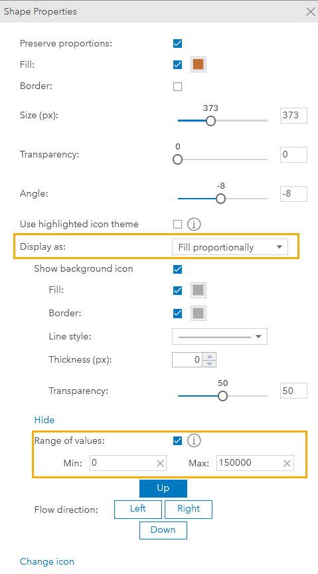Clear the Min value with its X icon
Screen dimensions: 318x574
coord(160,464)
